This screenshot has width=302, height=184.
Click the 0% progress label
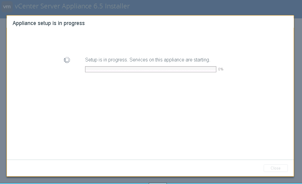click(221, 69)
